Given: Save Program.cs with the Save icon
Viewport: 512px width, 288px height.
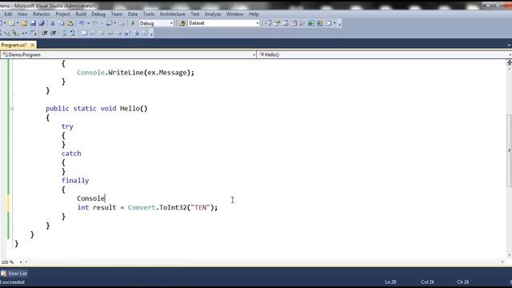Looking at the screenshot, I should click(33, 23).
